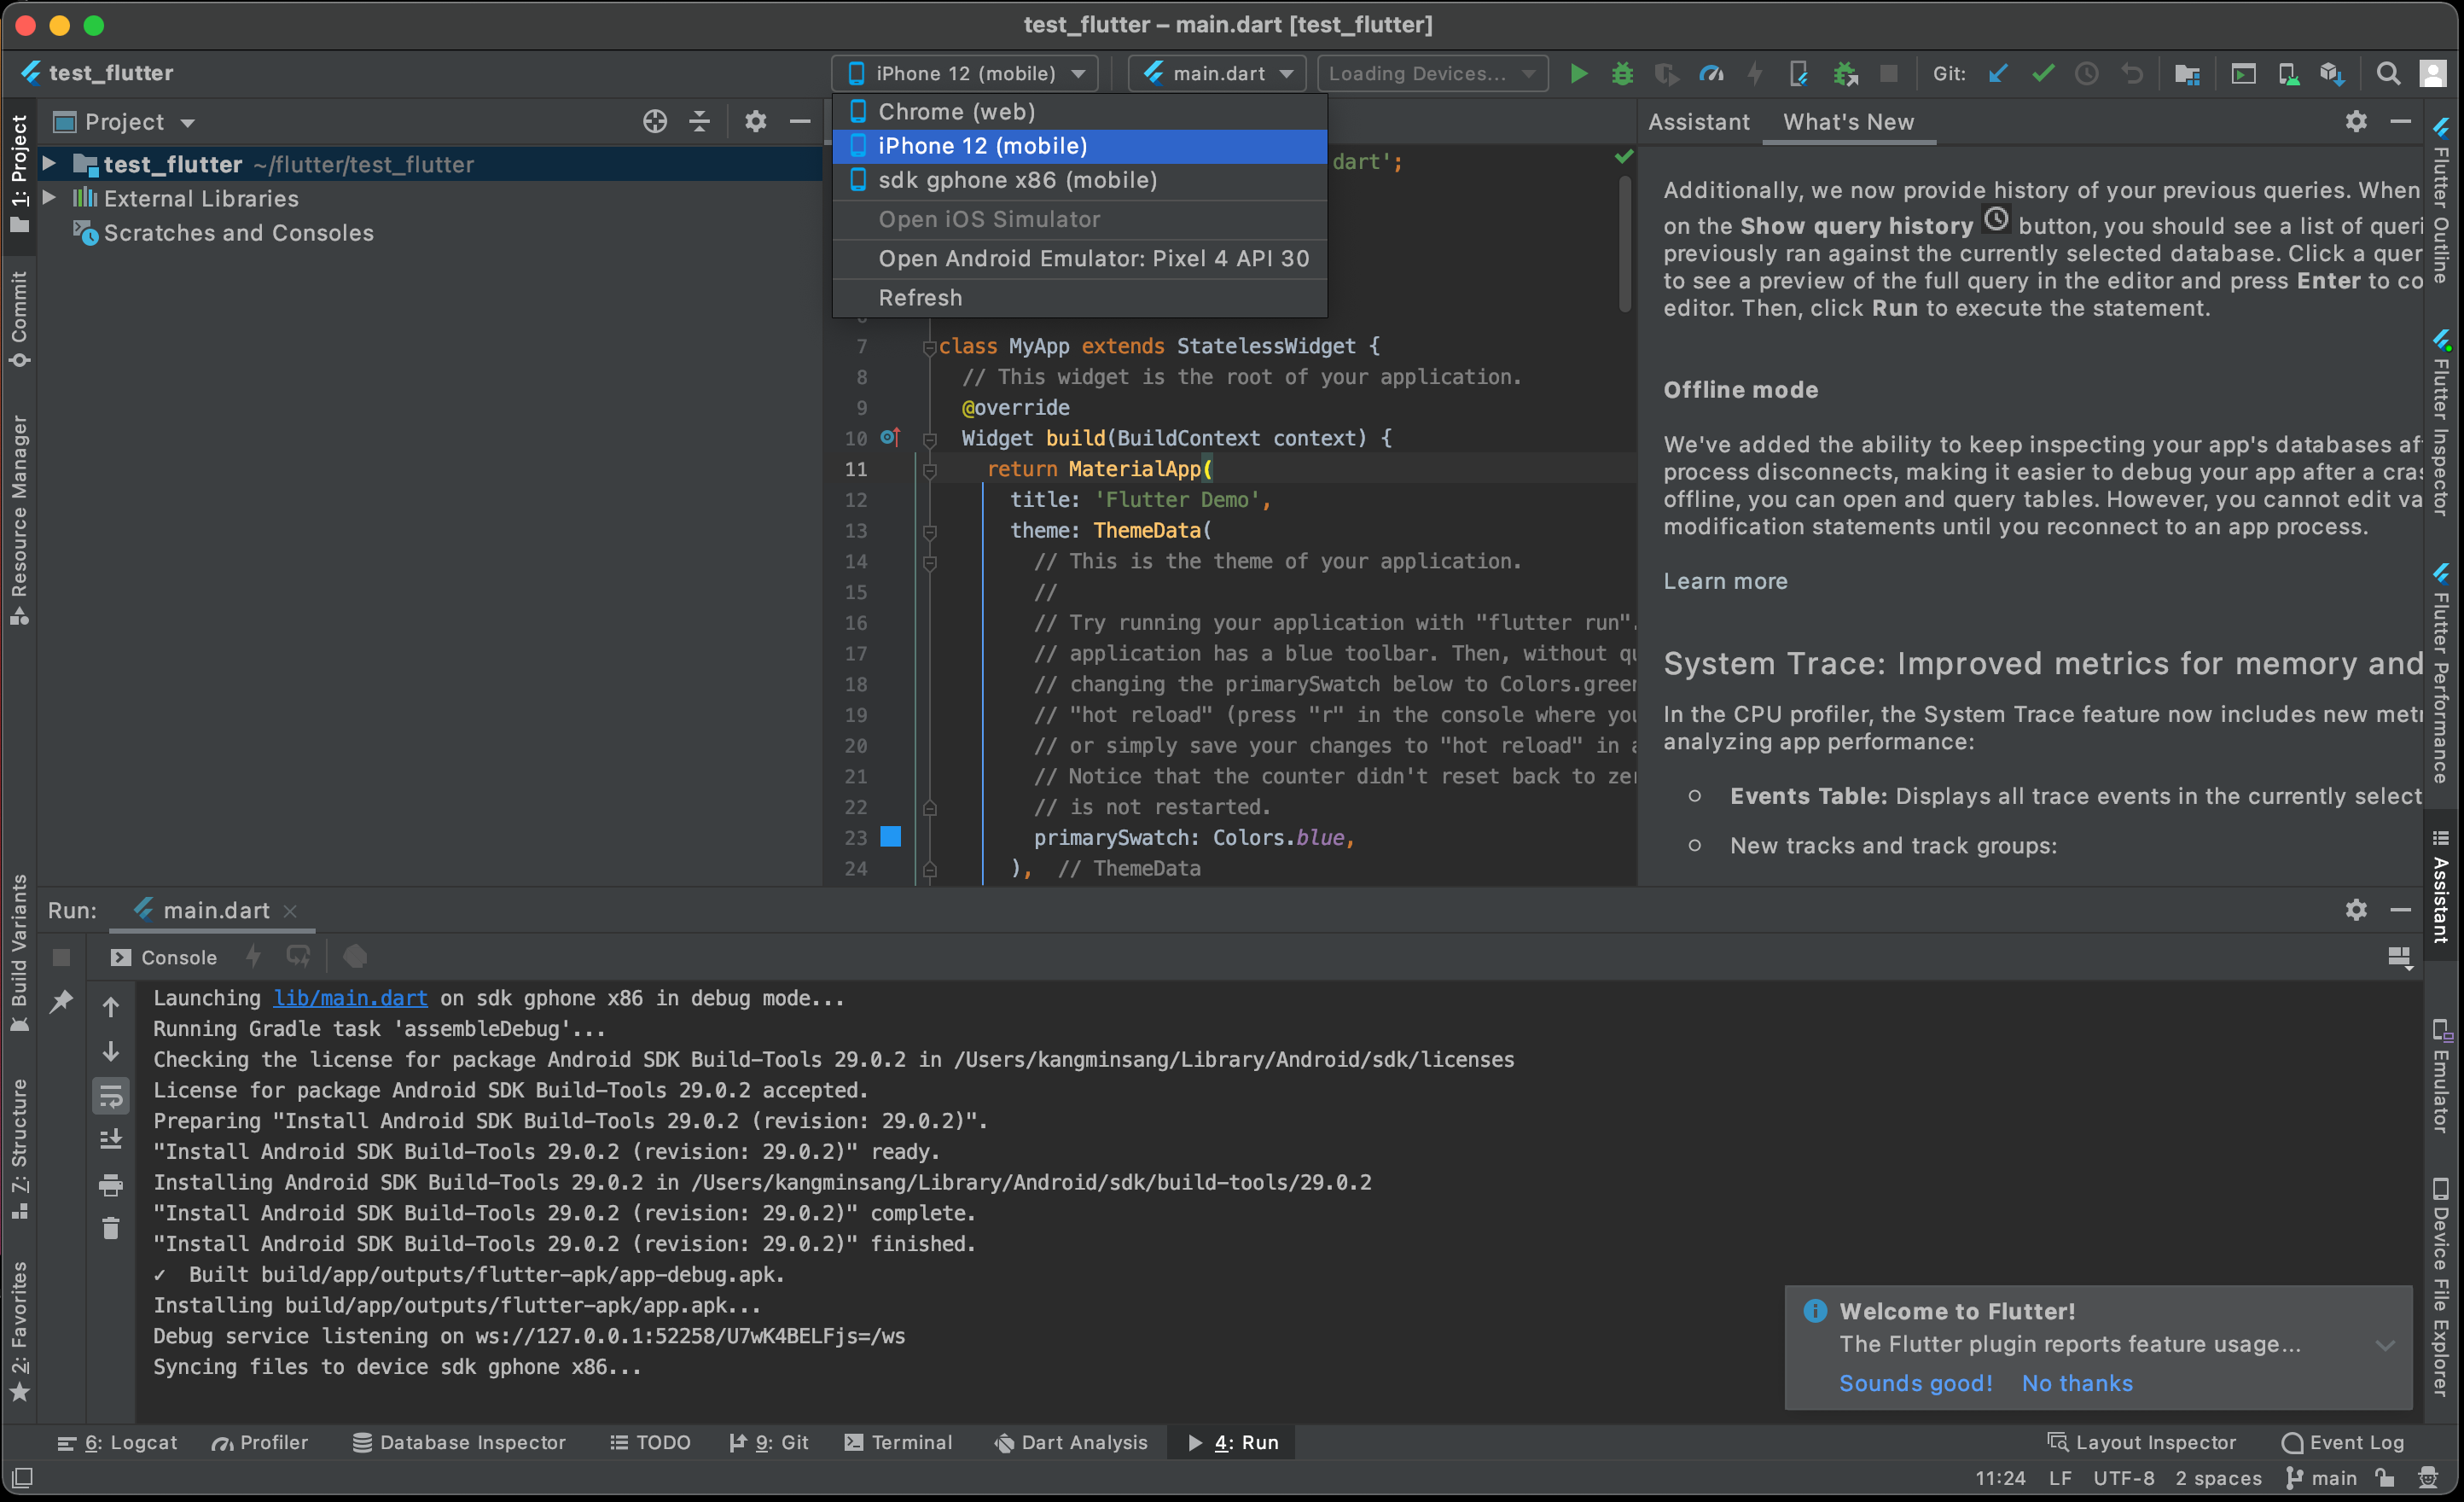Viewport: 2464px width, 1502px height.
Task: Commit changes using the green checkmark Git icon
Action: [x=2043, y=73]
